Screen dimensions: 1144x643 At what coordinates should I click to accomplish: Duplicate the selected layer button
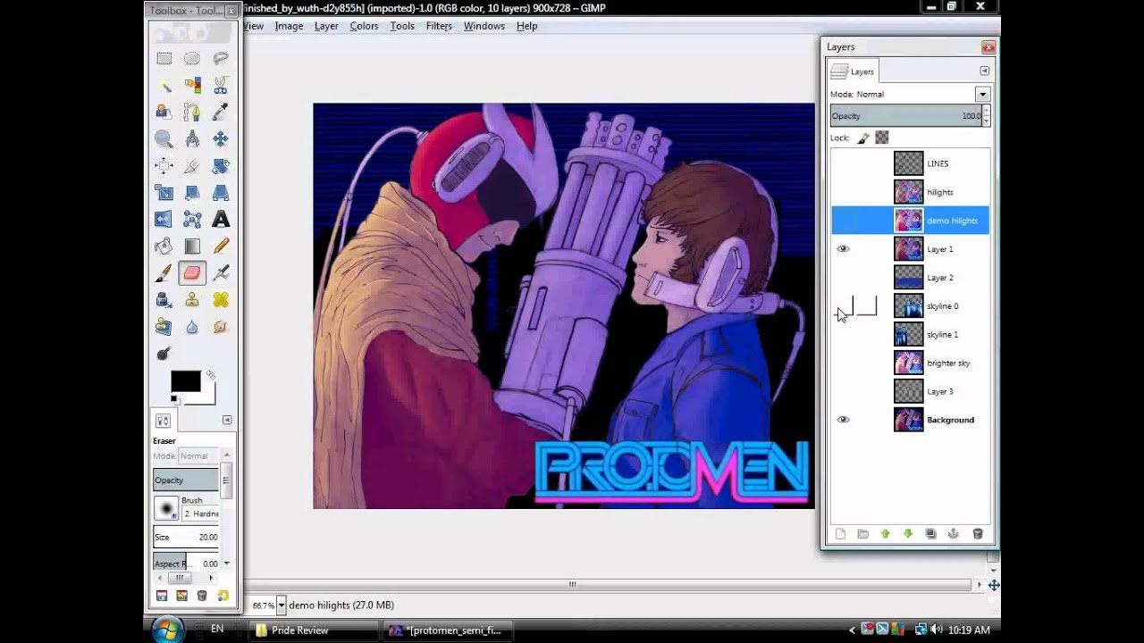pos(931,534)
